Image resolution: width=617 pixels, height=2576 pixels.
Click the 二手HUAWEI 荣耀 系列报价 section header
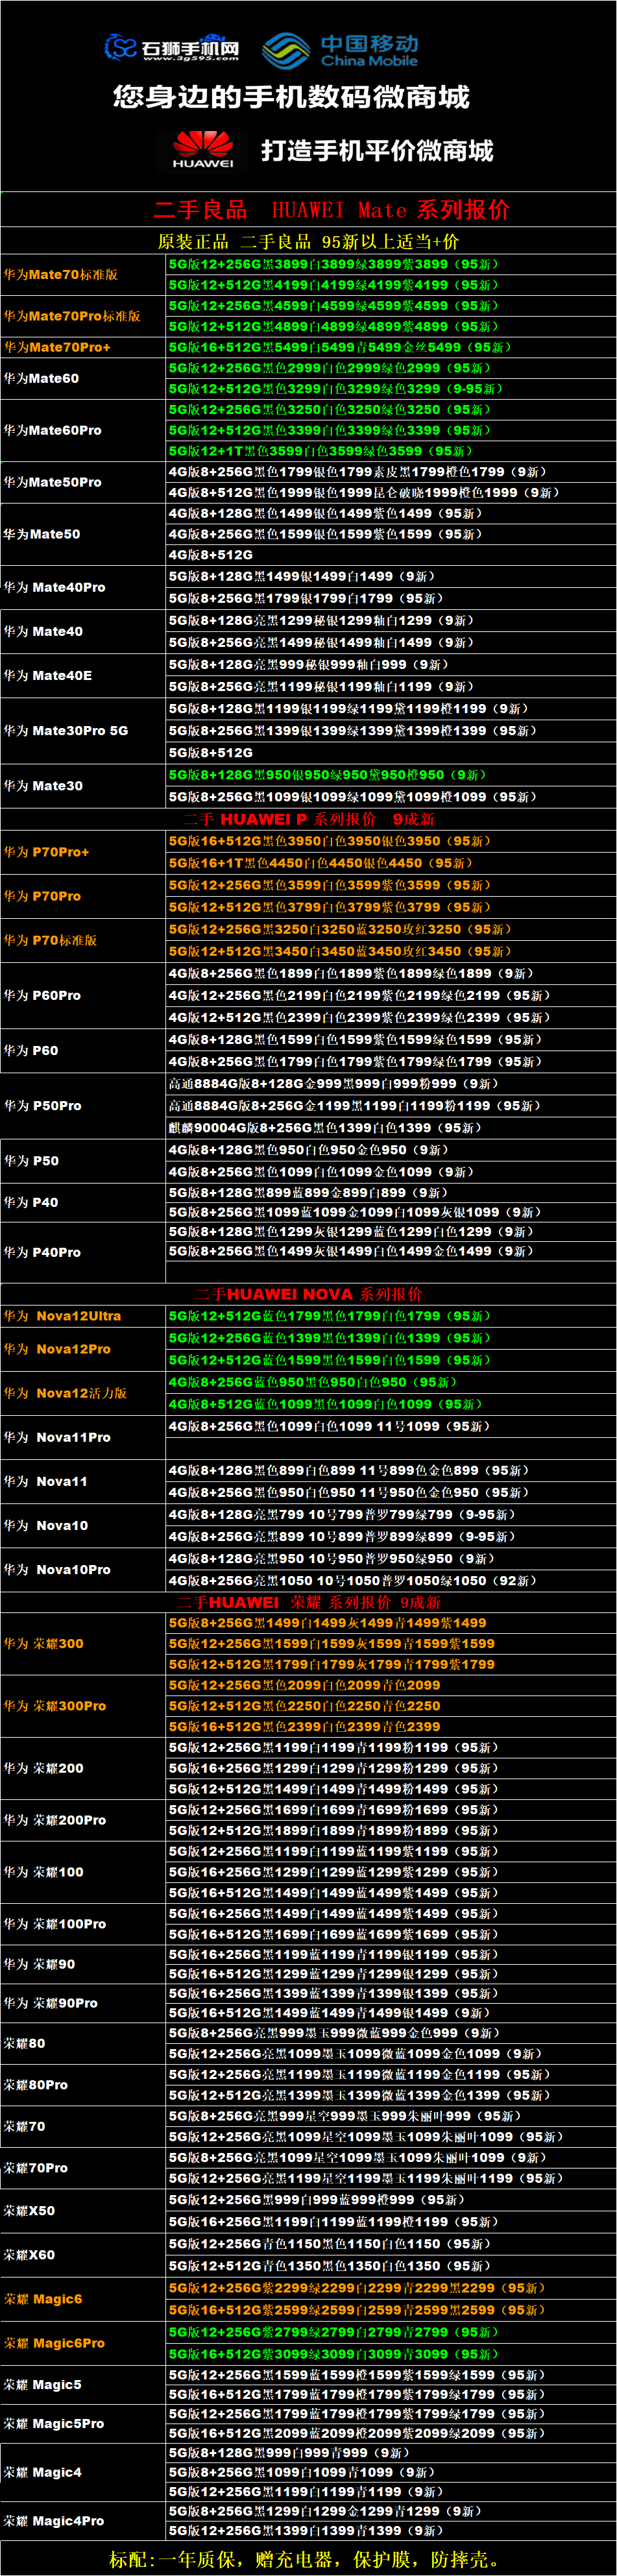coord(308,1602)
